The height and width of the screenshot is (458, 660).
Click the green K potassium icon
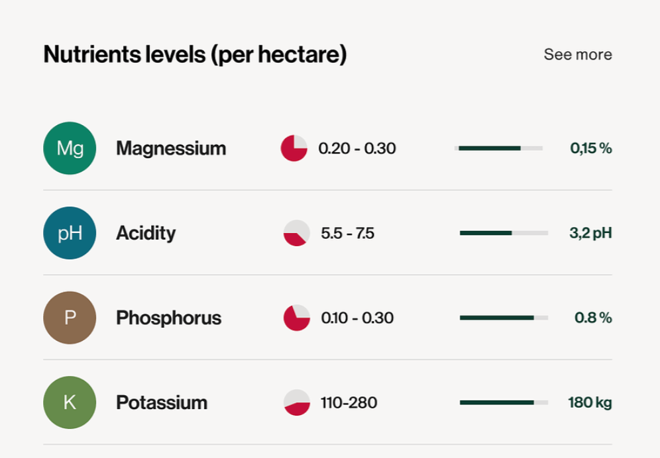point(70,402)
